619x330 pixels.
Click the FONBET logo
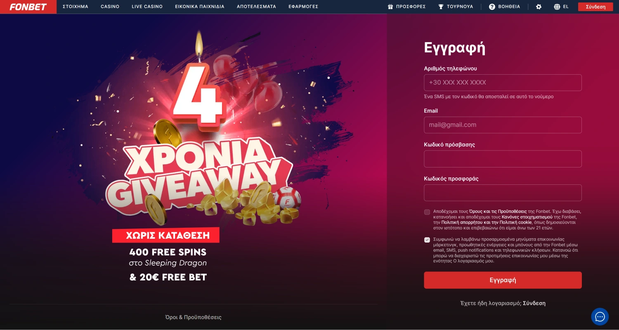[x=28, y=7]
